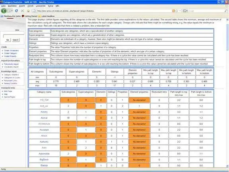Open the BigStack category link
The image size is (229, 172).
pos(44,160)
